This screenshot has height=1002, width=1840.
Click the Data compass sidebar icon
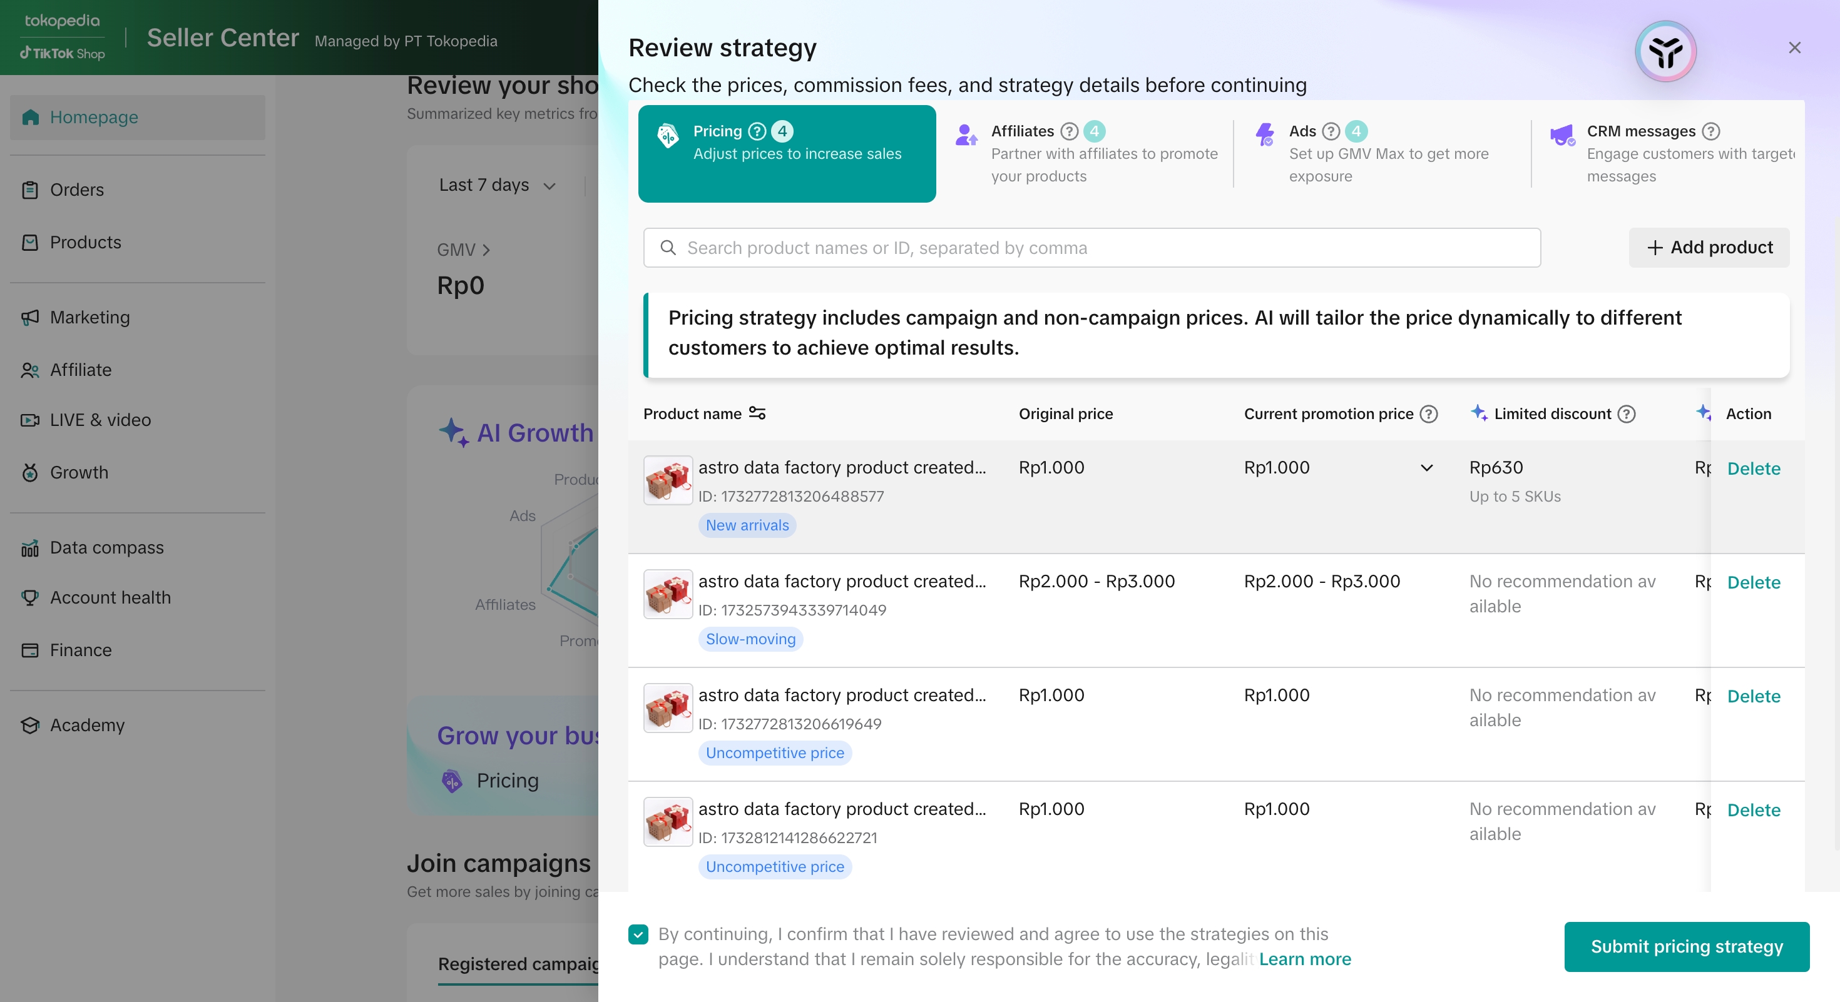30,548
